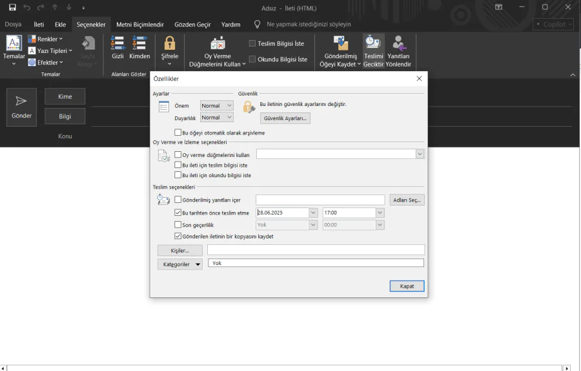The height and width of the screenshot is (371, 581).
Task: Click the contacts text field beside Kişiler
Action: (316, 249)
